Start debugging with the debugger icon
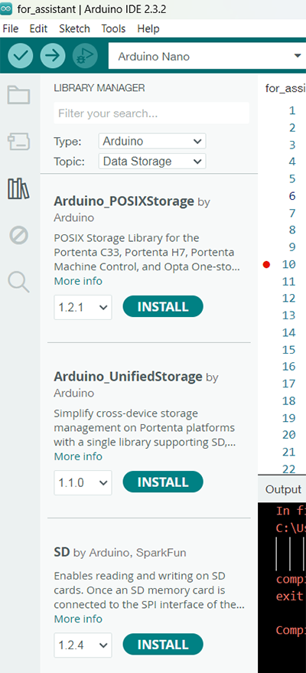Viewport: 306px width, 673px height. tap(85, 56)
